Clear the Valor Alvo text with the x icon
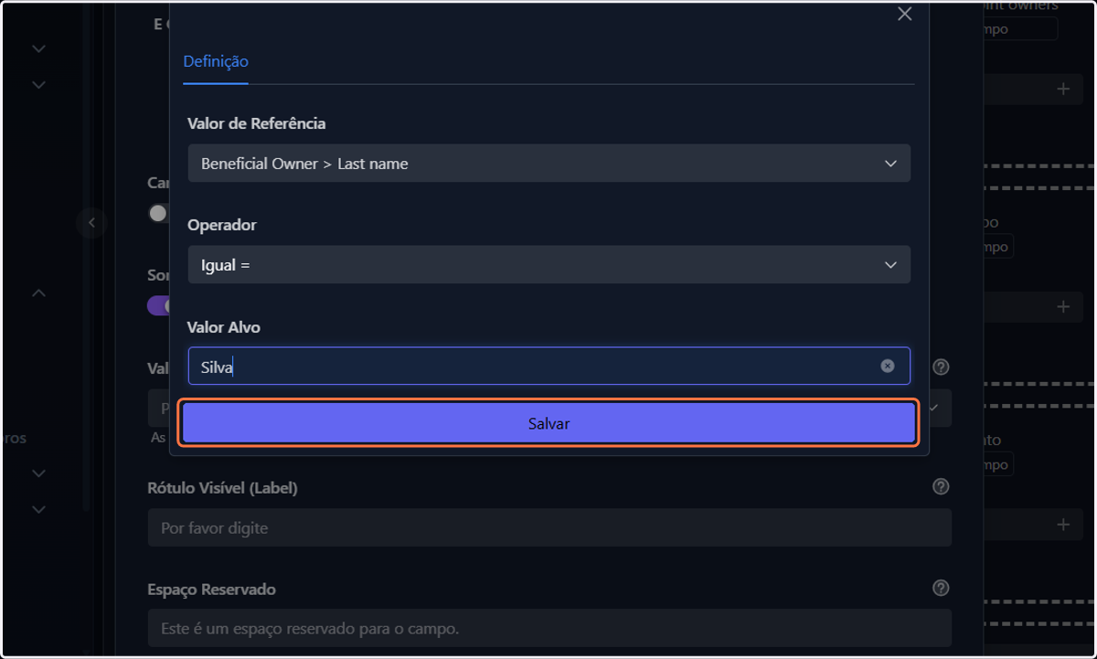 [x=888, y=366]
